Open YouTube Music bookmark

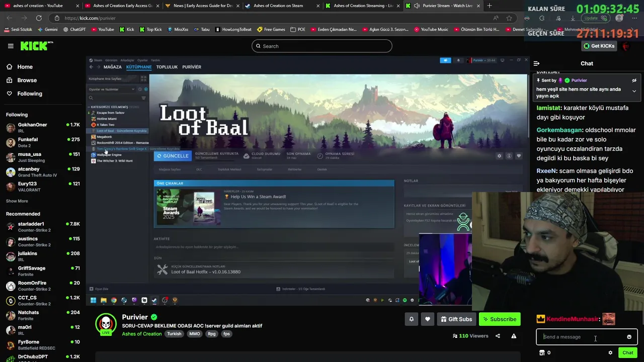tap(431, 30)
